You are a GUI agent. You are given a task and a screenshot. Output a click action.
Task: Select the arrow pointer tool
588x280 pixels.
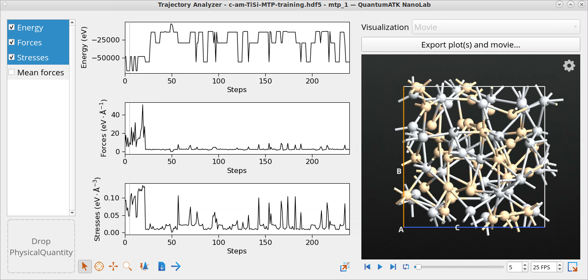(85, 266)
